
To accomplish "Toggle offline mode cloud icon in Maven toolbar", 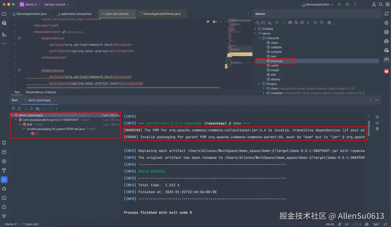I will click(296, 23).
